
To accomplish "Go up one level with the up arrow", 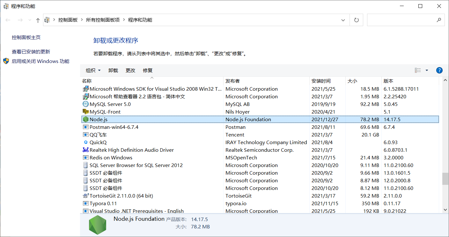I will pyautogui.click(x=38, y=20).
